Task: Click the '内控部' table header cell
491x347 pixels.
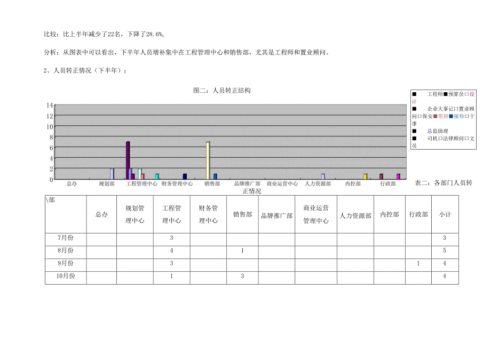Action: click(390, 214)
